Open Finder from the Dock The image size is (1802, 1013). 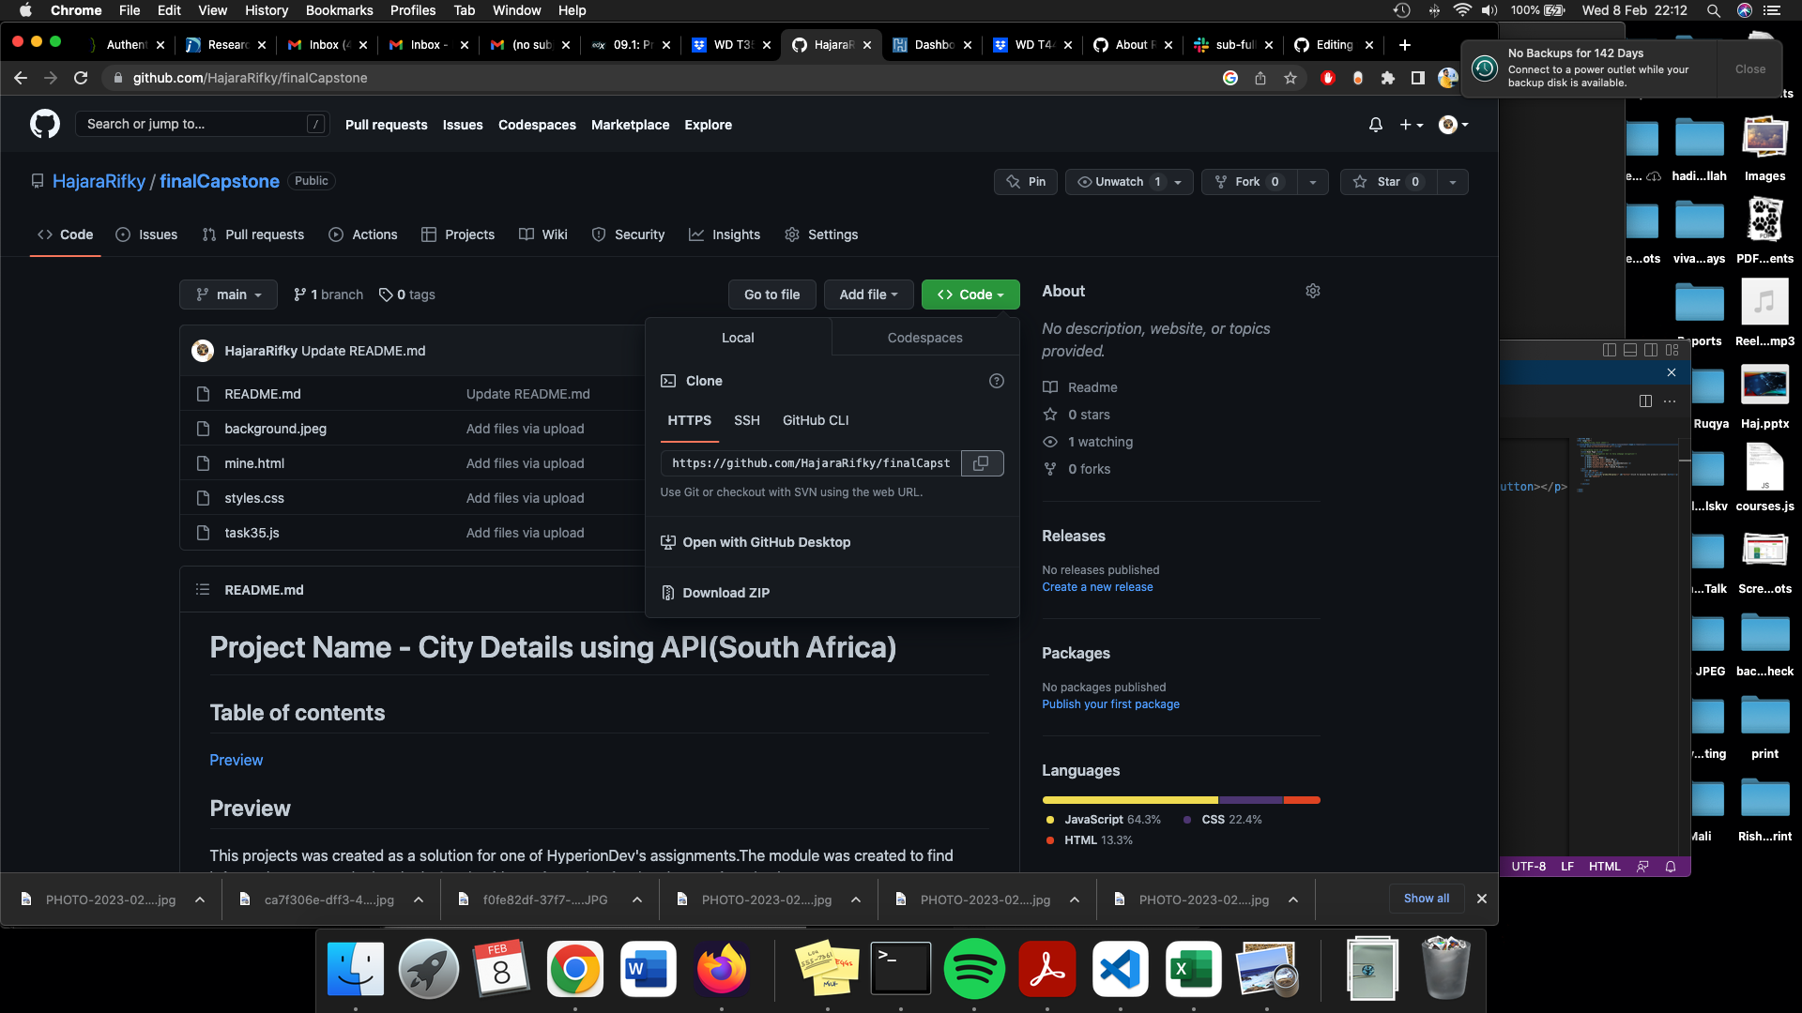(356, 969)
